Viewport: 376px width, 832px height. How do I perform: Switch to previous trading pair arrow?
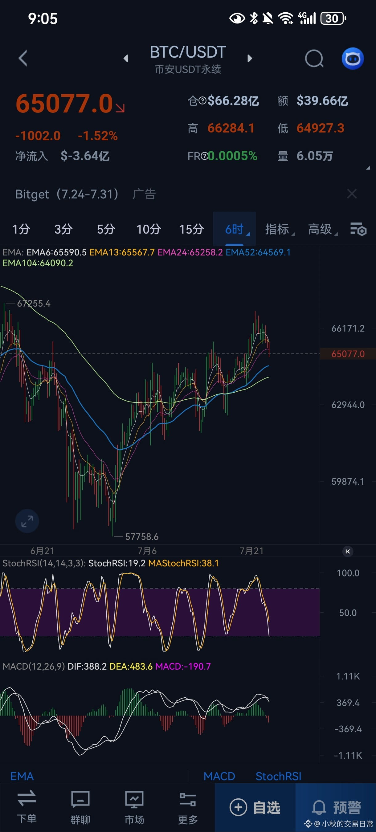tap(126, 59)
